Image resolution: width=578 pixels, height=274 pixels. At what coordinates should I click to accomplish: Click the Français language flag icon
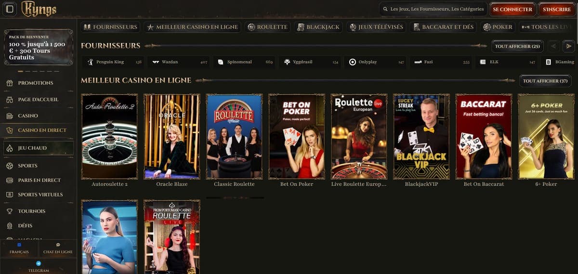[x=19, y=245]
